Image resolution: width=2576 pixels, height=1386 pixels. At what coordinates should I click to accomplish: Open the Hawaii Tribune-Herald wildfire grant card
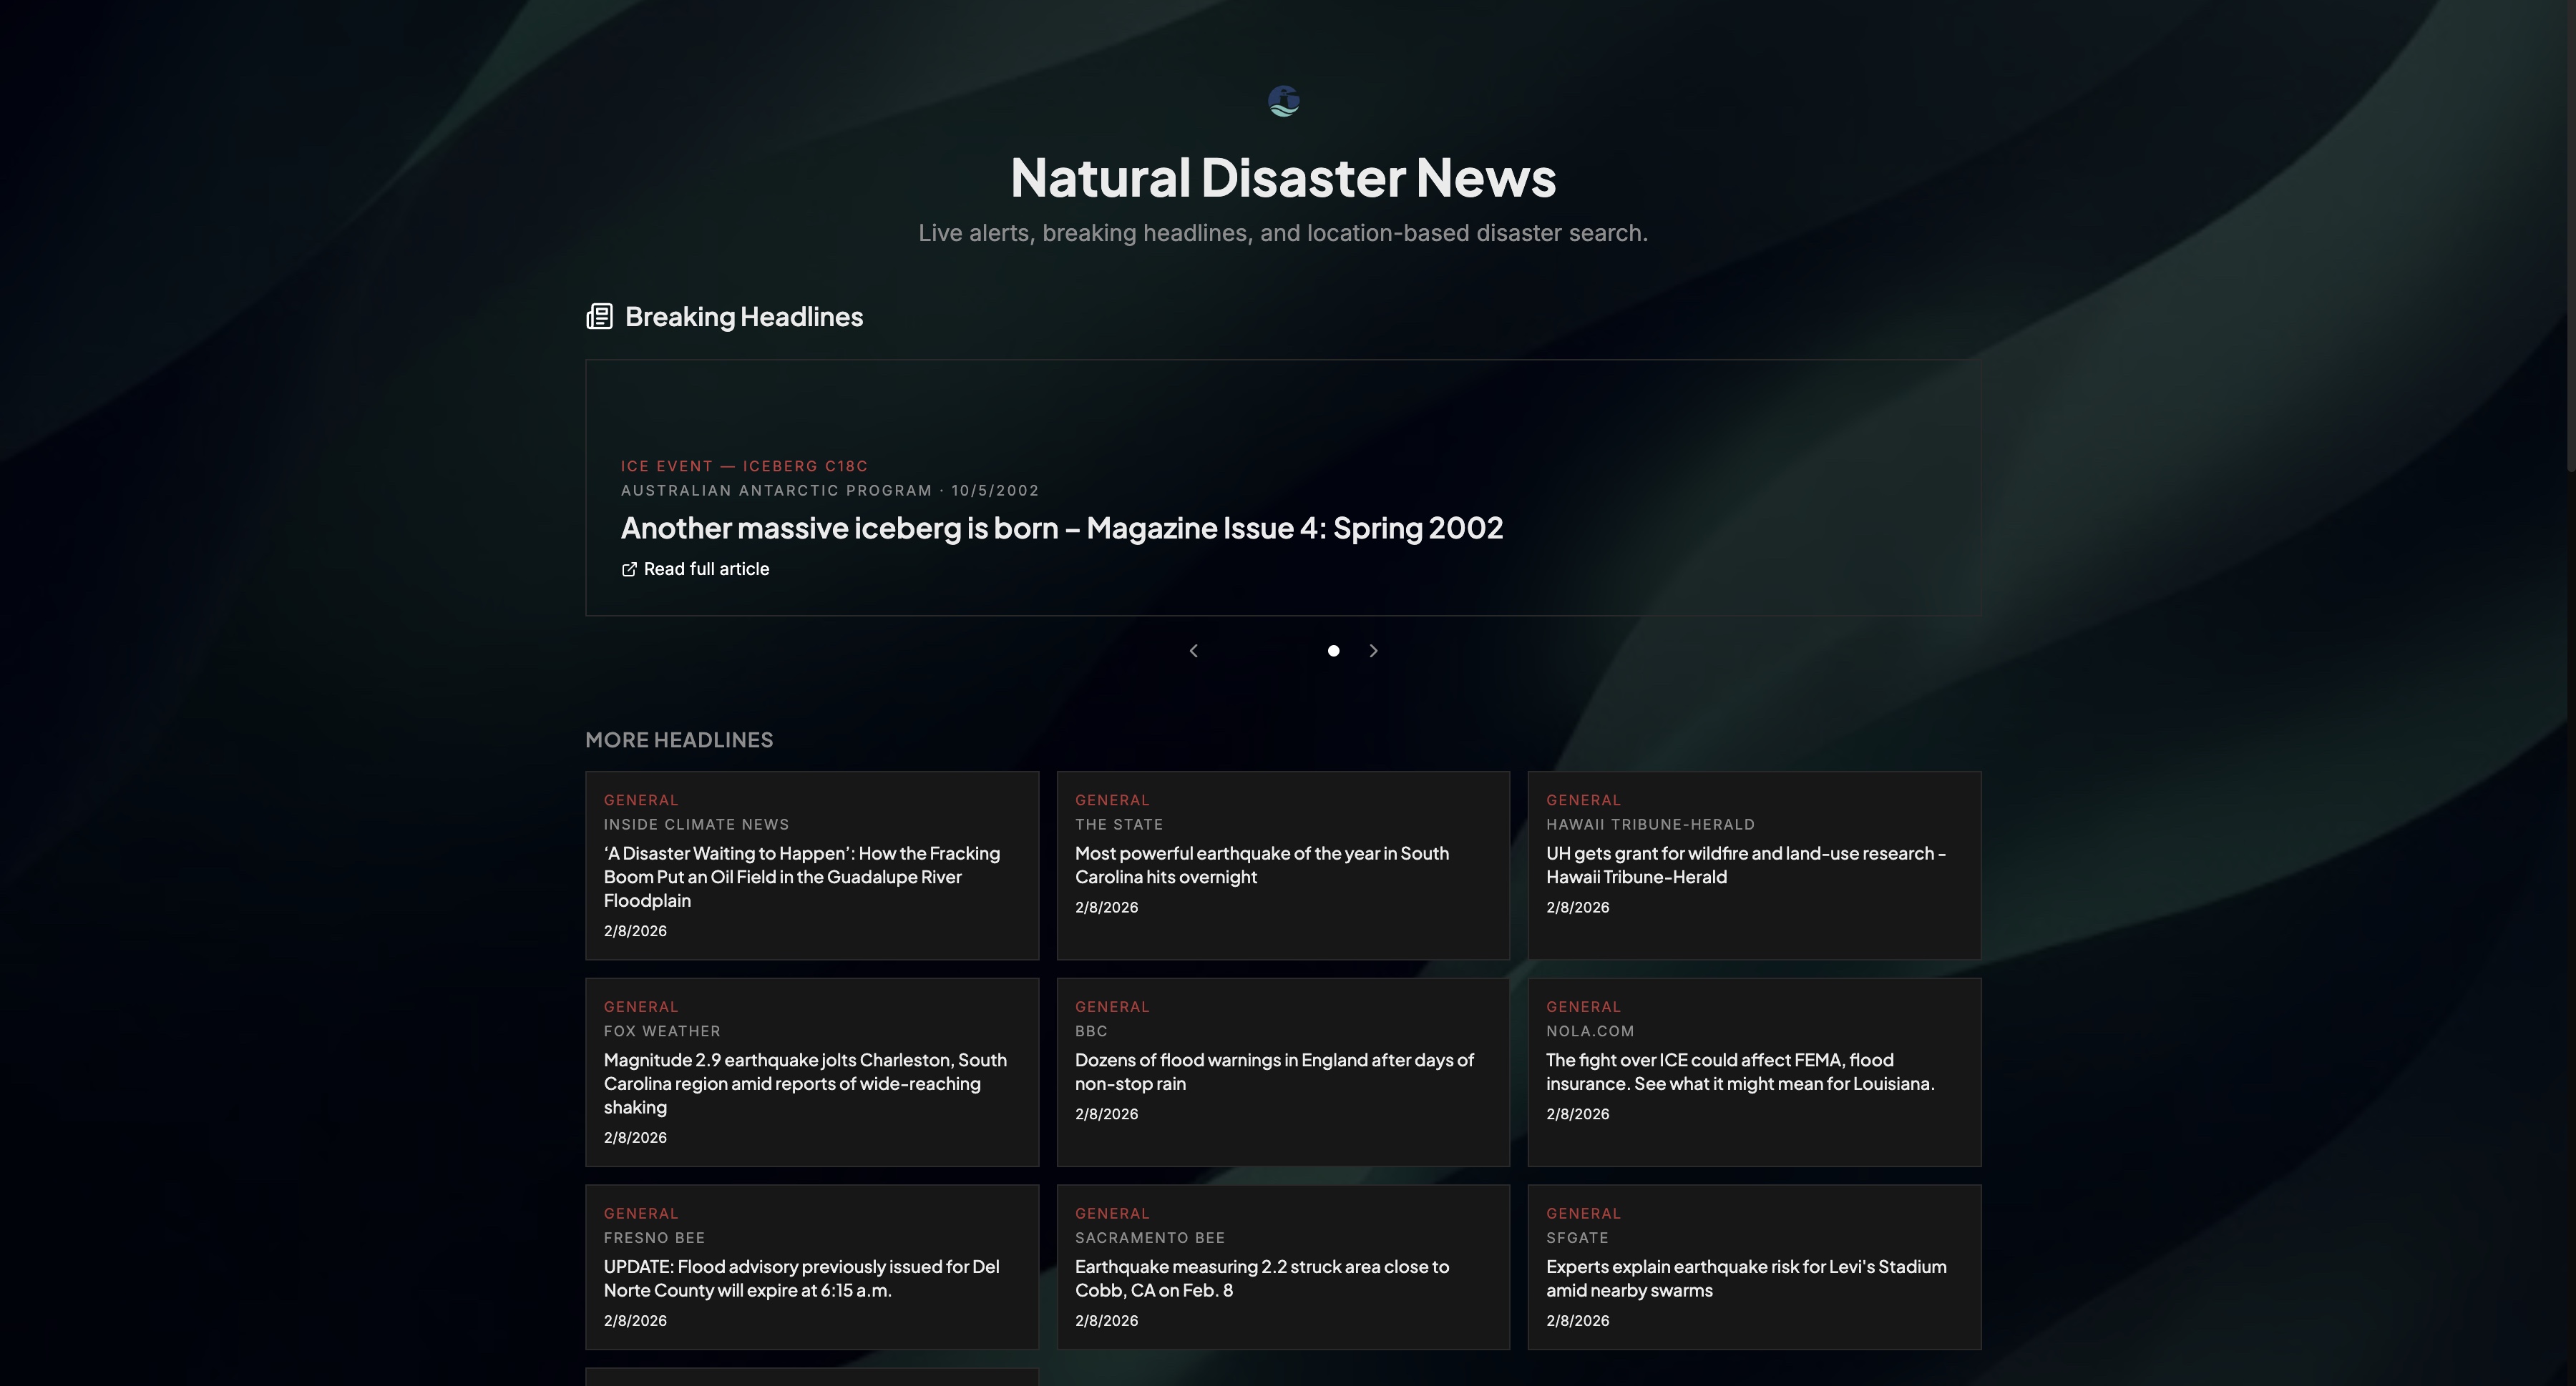tap(1753, 865)
